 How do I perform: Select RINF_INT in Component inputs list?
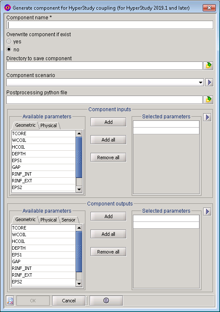(43, 174)
